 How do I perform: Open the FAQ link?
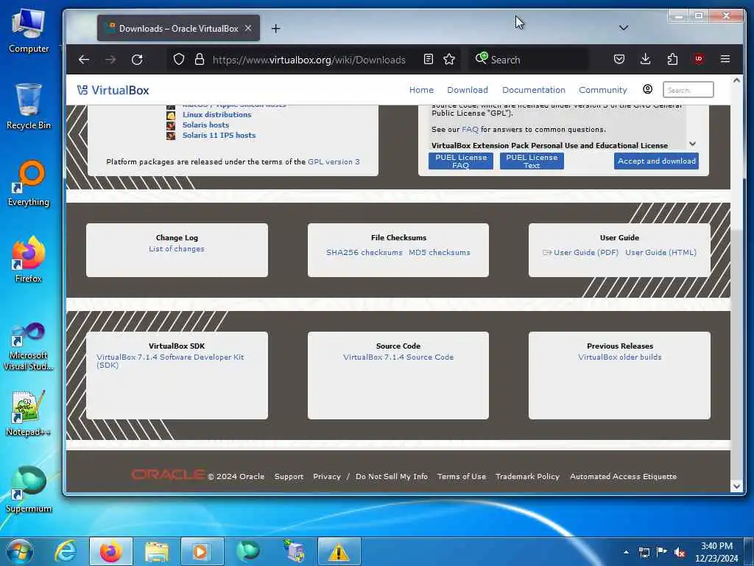coord(470,130)
